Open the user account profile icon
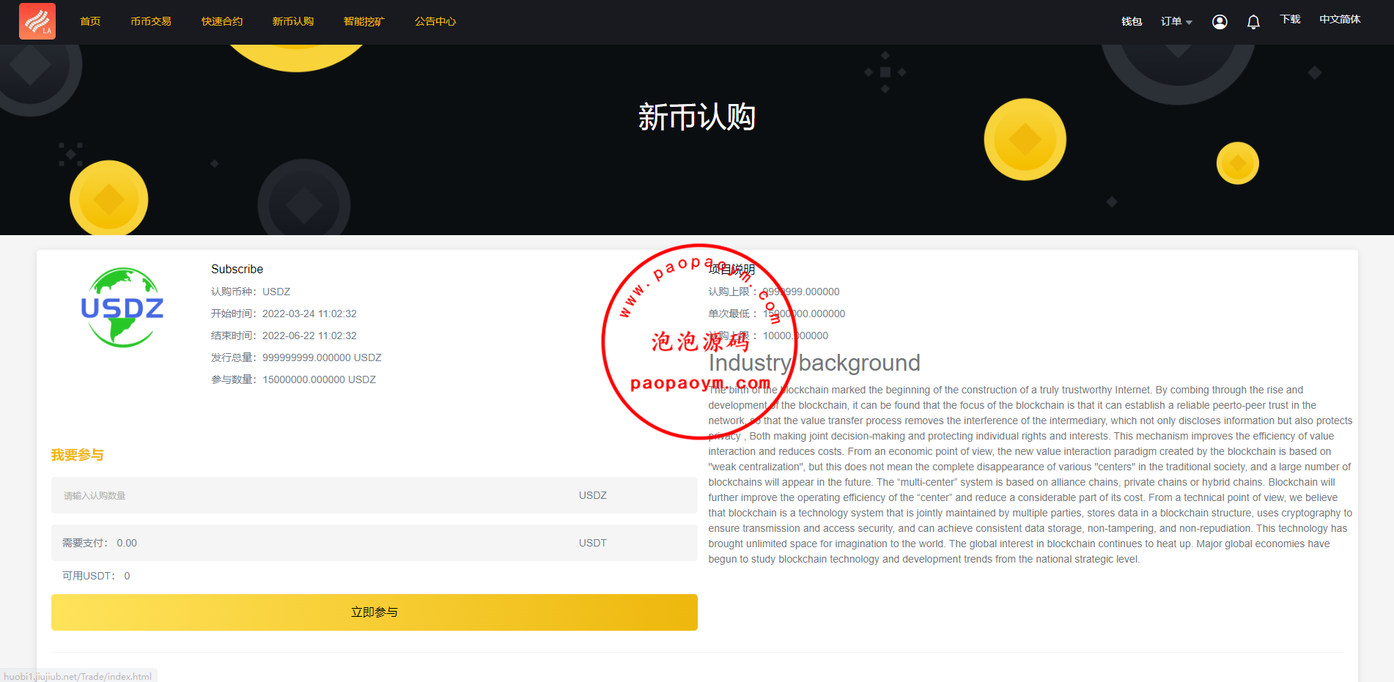Viewport: 1394px width, 682px height. (x=1220, y=22)
